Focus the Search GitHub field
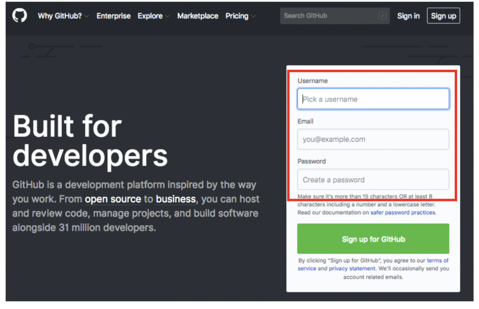The width and height of the screenshot is (479, 309). tap(335, 16)
